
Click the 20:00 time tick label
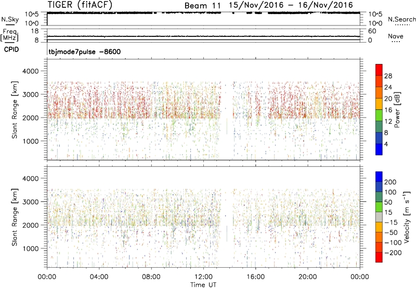tap(308, 277)
